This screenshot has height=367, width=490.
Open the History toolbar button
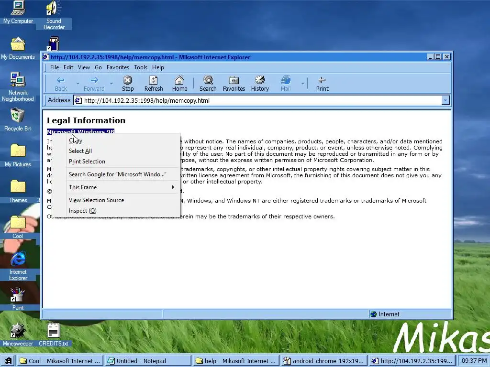tap(260, 84)
